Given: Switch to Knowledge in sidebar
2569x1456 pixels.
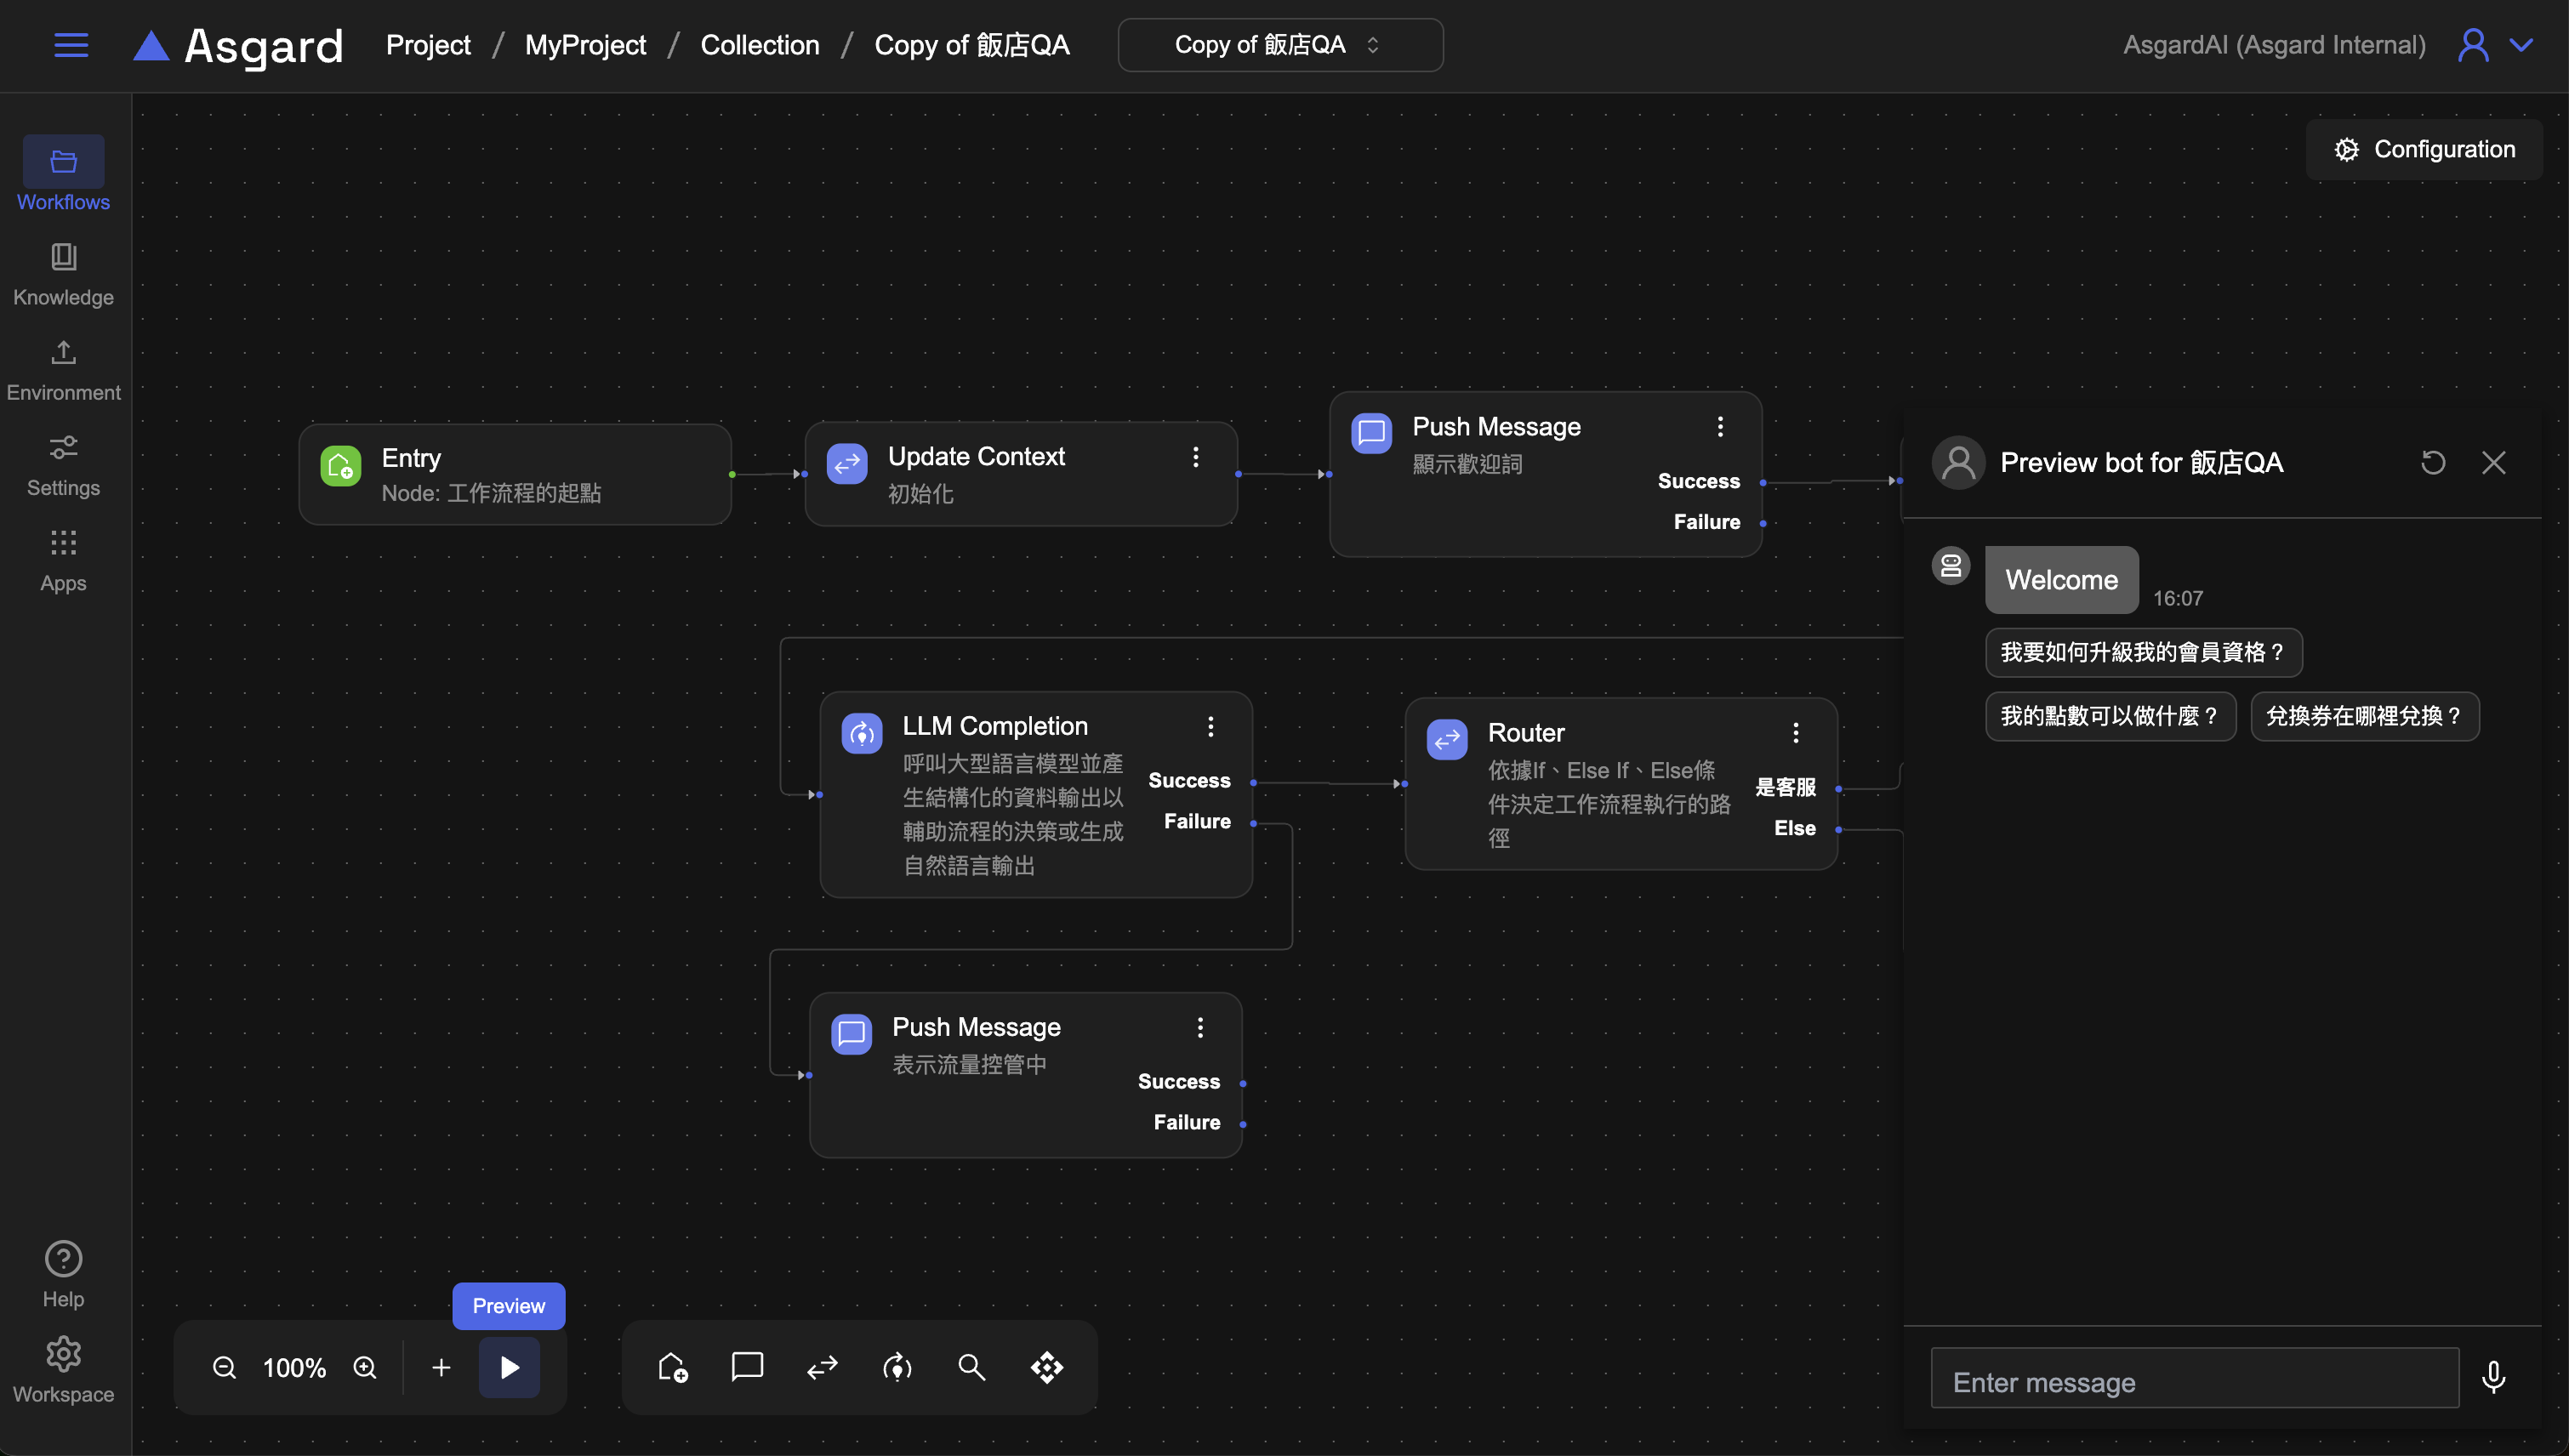Looking at the screenshot, I should pos(63,274).
